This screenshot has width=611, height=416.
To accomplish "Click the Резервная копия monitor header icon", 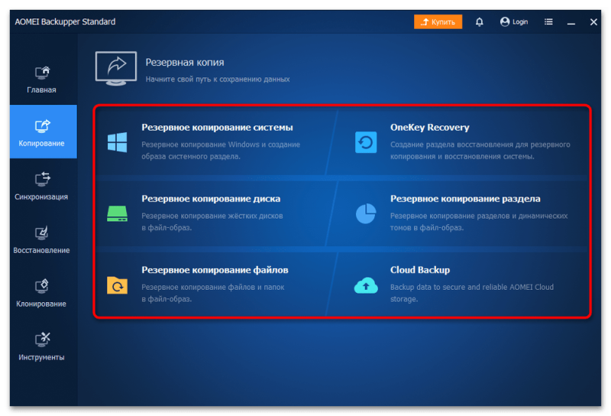I will 116,69.
